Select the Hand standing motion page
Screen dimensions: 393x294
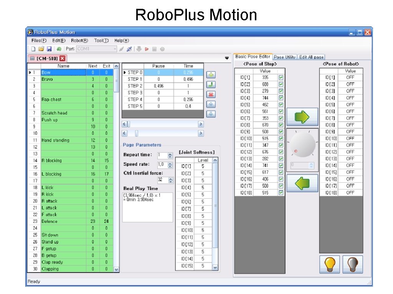pos(70,140)
